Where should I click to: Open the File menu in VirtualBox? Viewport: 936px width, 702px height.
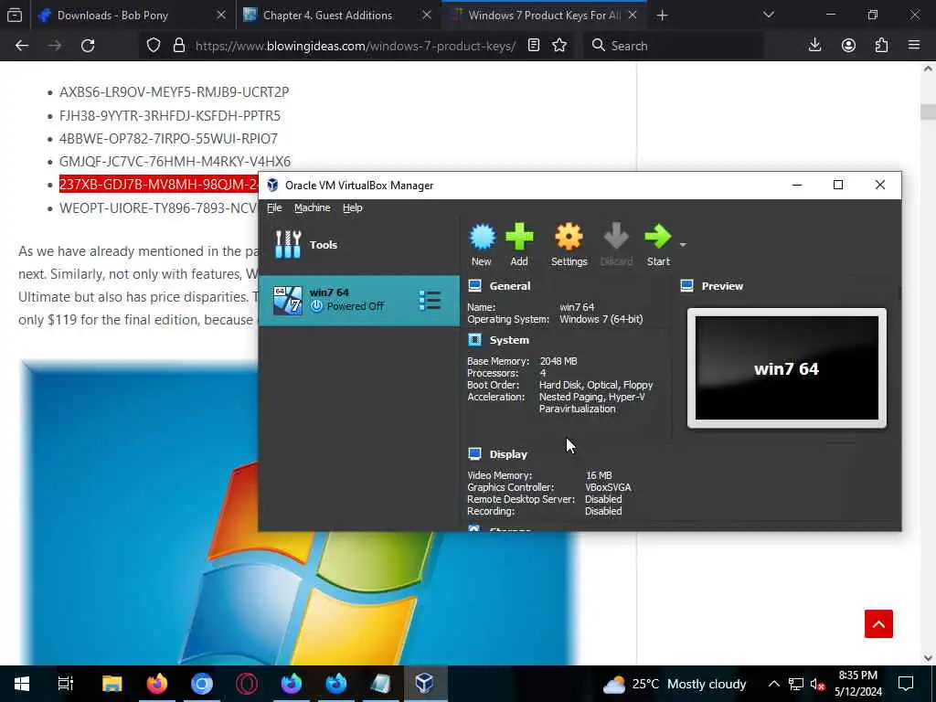[274, 207]
